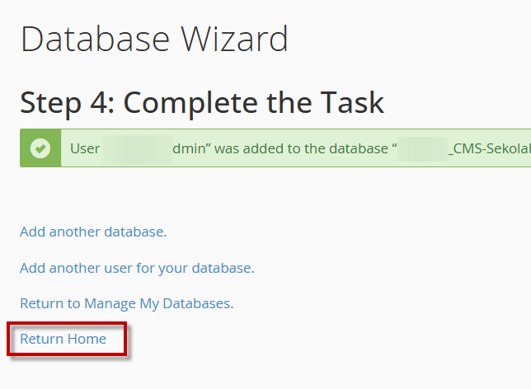531x389 pixels.
Task: Click the word Database in the page title
Action: [95, 40]
